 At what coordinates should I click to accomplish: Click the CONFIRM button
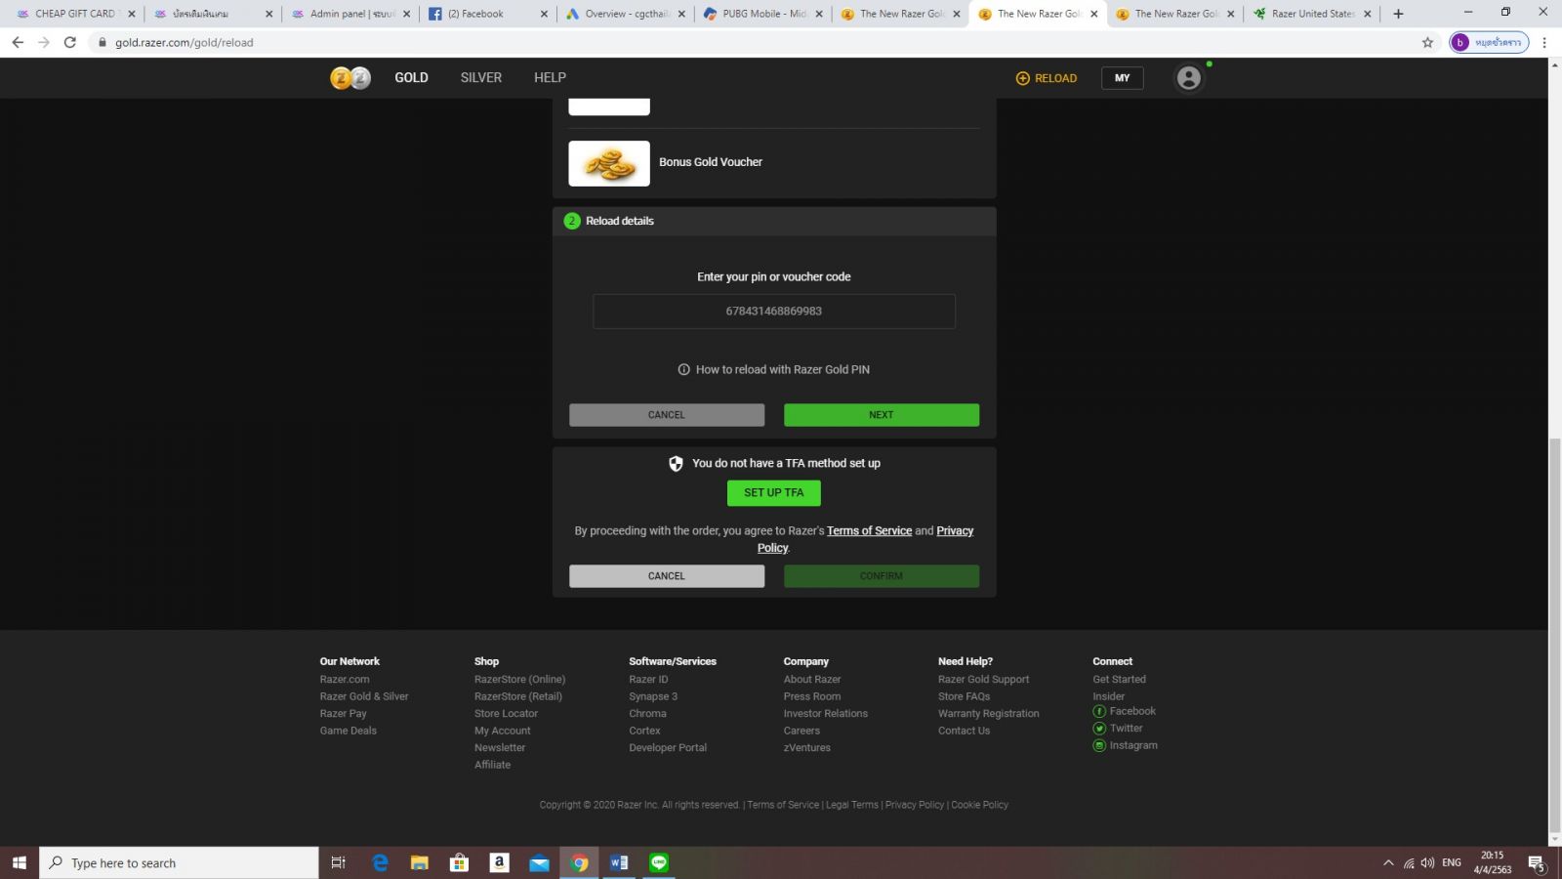click(882, 576)
